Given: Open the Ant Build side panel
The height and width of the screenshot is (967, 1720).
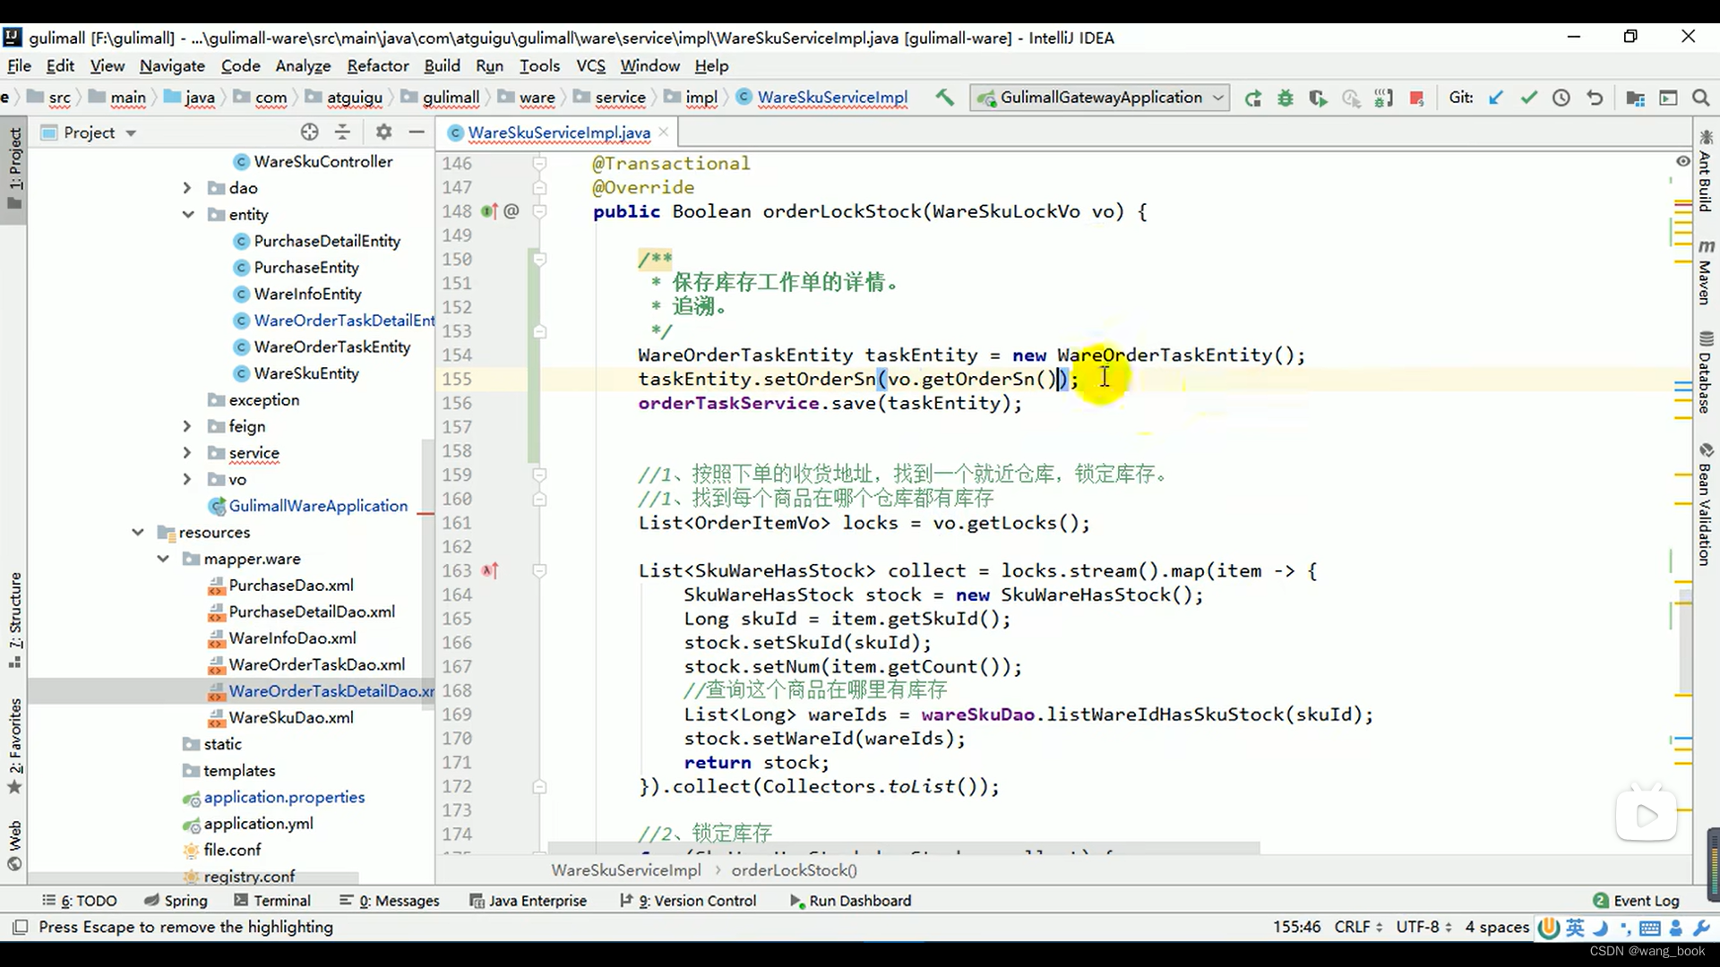Looking at the screenshot, I should (x=1706, y=172).
